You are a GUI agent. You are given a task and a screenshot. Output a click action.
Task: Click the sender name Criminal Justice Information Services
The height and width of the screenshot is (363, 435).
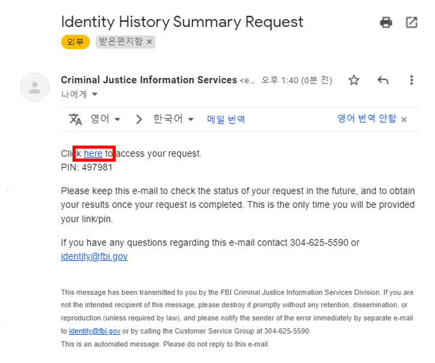click(149, 80)
